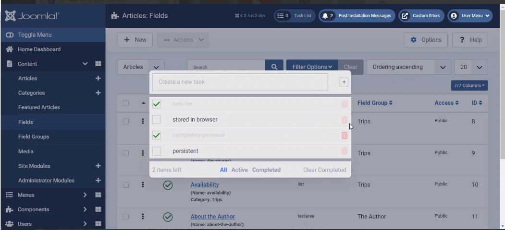Toggle published status of Availability

click(168, 185)
